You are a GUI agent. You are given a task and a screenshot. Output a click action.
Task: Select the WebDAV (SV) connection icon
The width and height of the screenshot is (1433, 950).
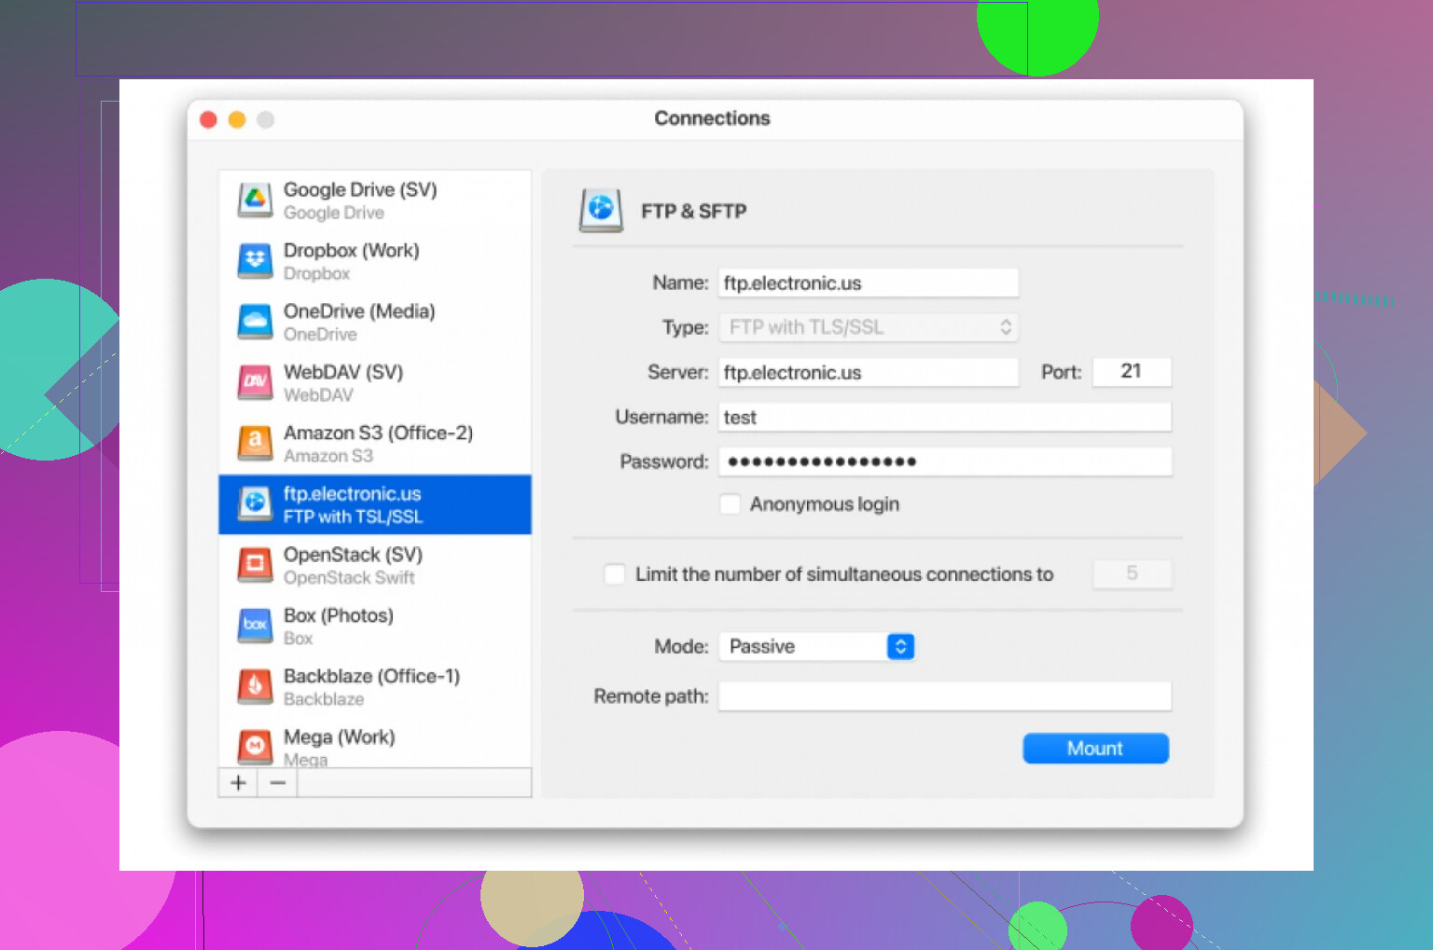(255, 382)
